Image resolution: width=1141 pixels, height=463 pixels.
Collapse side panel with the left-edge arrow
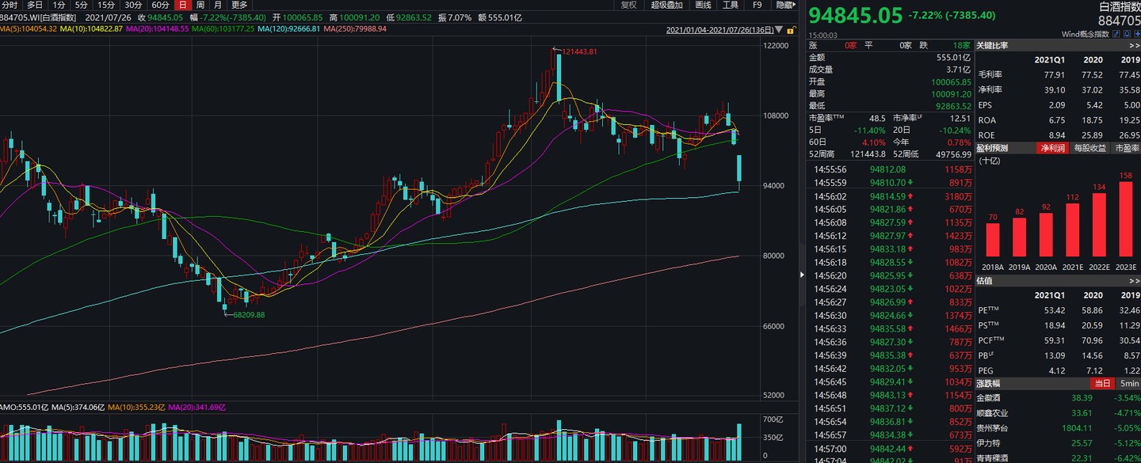tap(801, 275)
